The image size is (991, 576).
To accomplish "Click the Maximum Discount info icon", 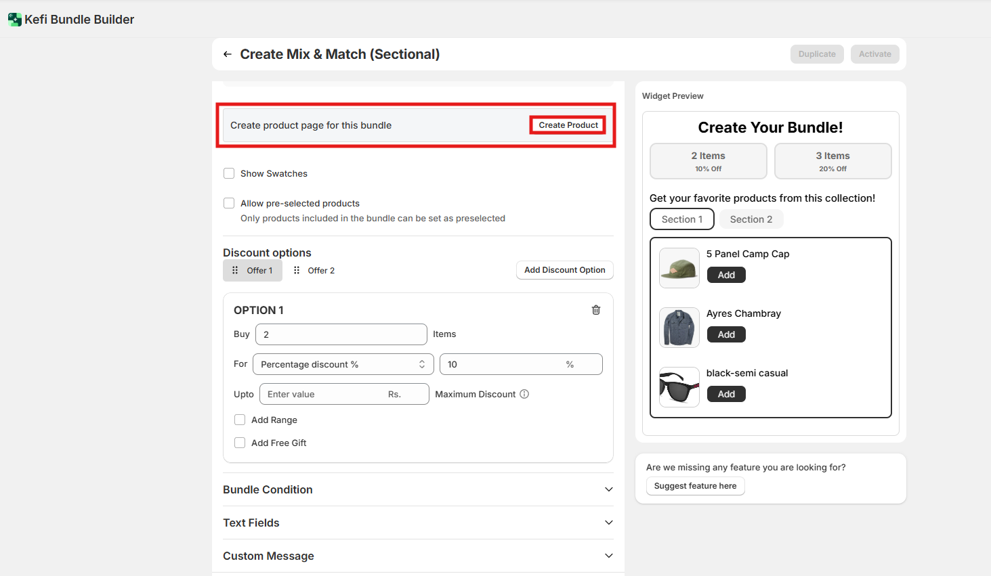I will point(524,394).
